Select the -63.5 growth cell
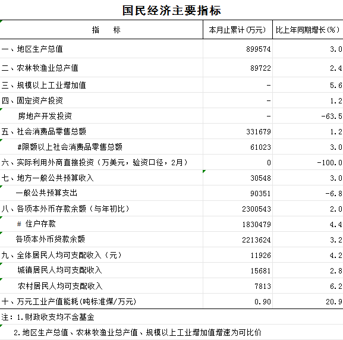 307,116
